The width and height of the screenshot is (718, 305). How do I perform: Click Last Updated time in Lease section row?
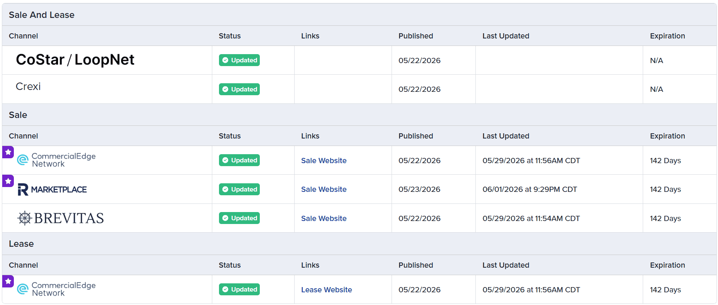click(531, 290)
